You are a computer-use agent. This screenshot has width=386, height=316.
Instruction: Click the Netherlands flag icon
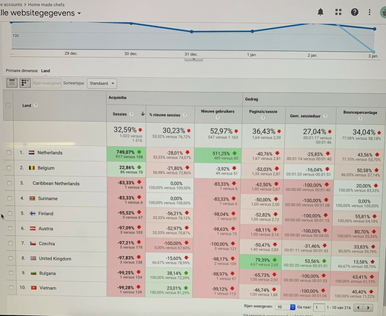click(x=31, y=152)
